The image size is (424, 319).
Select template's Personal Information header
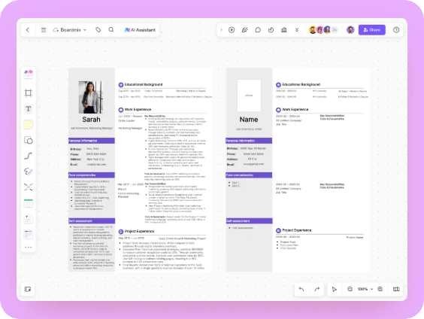pos(249,141)
